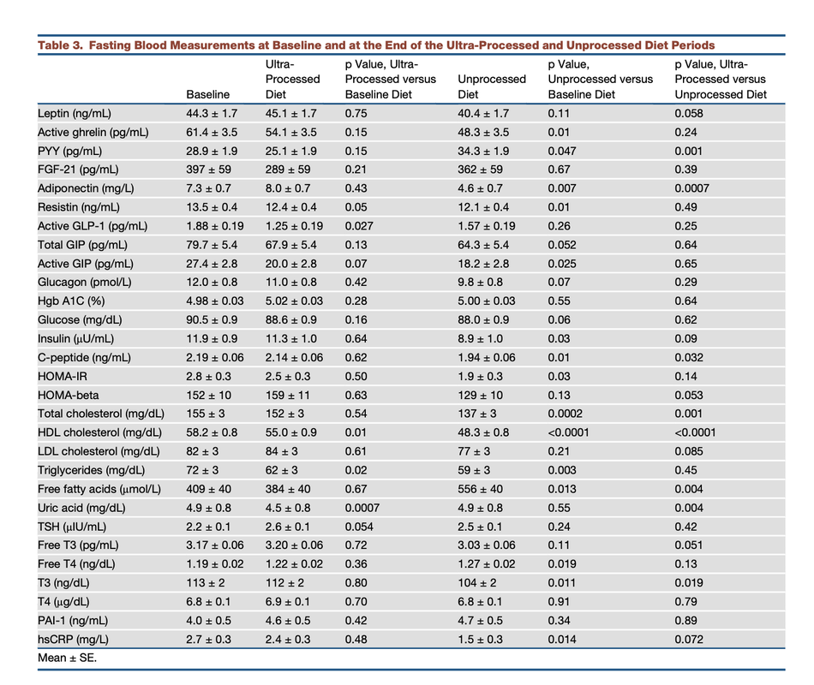814x685 pixels.
Task: Click the 'Free T3 (pg/mL)' row label
Action: click(78, 545)
